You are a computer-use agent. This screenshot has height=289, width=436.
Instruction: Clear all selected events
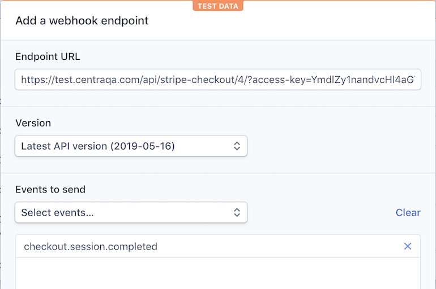[x=408, y=213]
